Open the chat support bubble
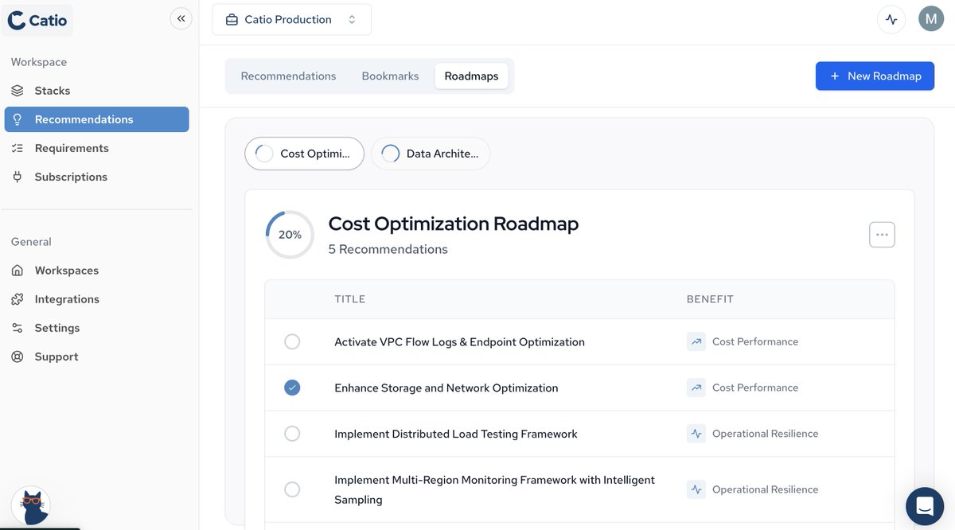This screenshot has height=530, width=955. pos(925,506)
